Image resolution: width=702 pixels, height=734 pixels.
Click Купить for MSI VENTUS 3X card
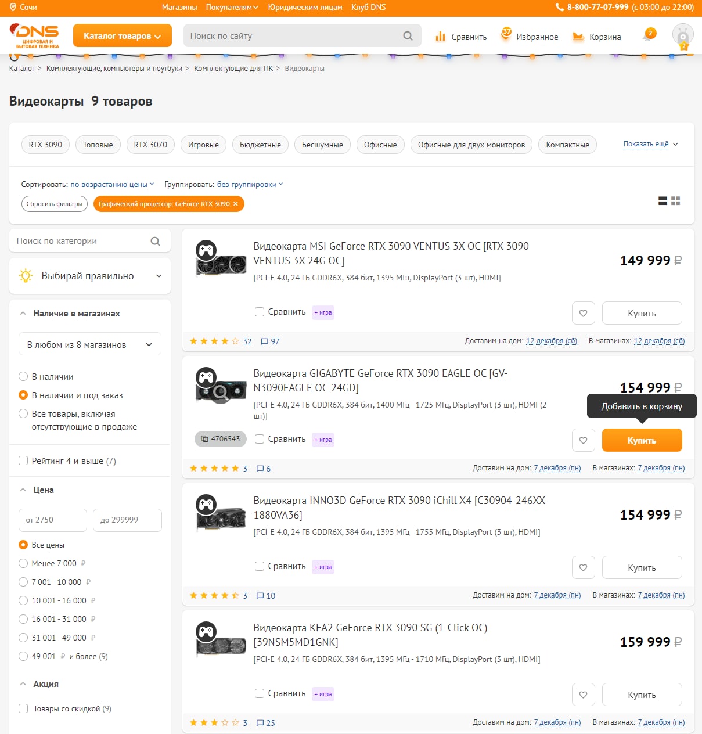tap(642, 313)
